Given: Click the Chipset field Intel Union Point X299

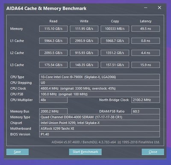Looking at the screenshot, I should pyautogui.click(x=100, y=123).
